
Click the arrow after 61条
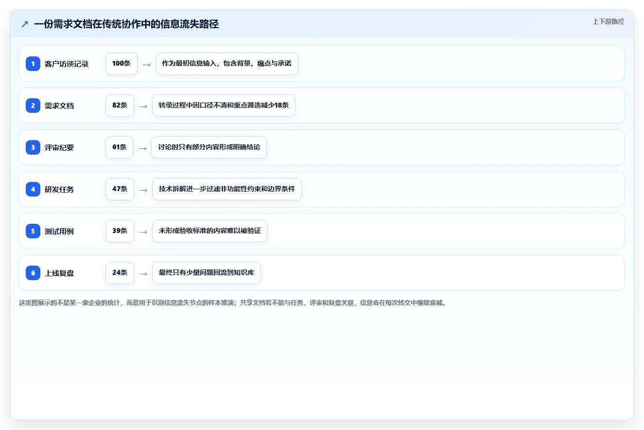142,148
